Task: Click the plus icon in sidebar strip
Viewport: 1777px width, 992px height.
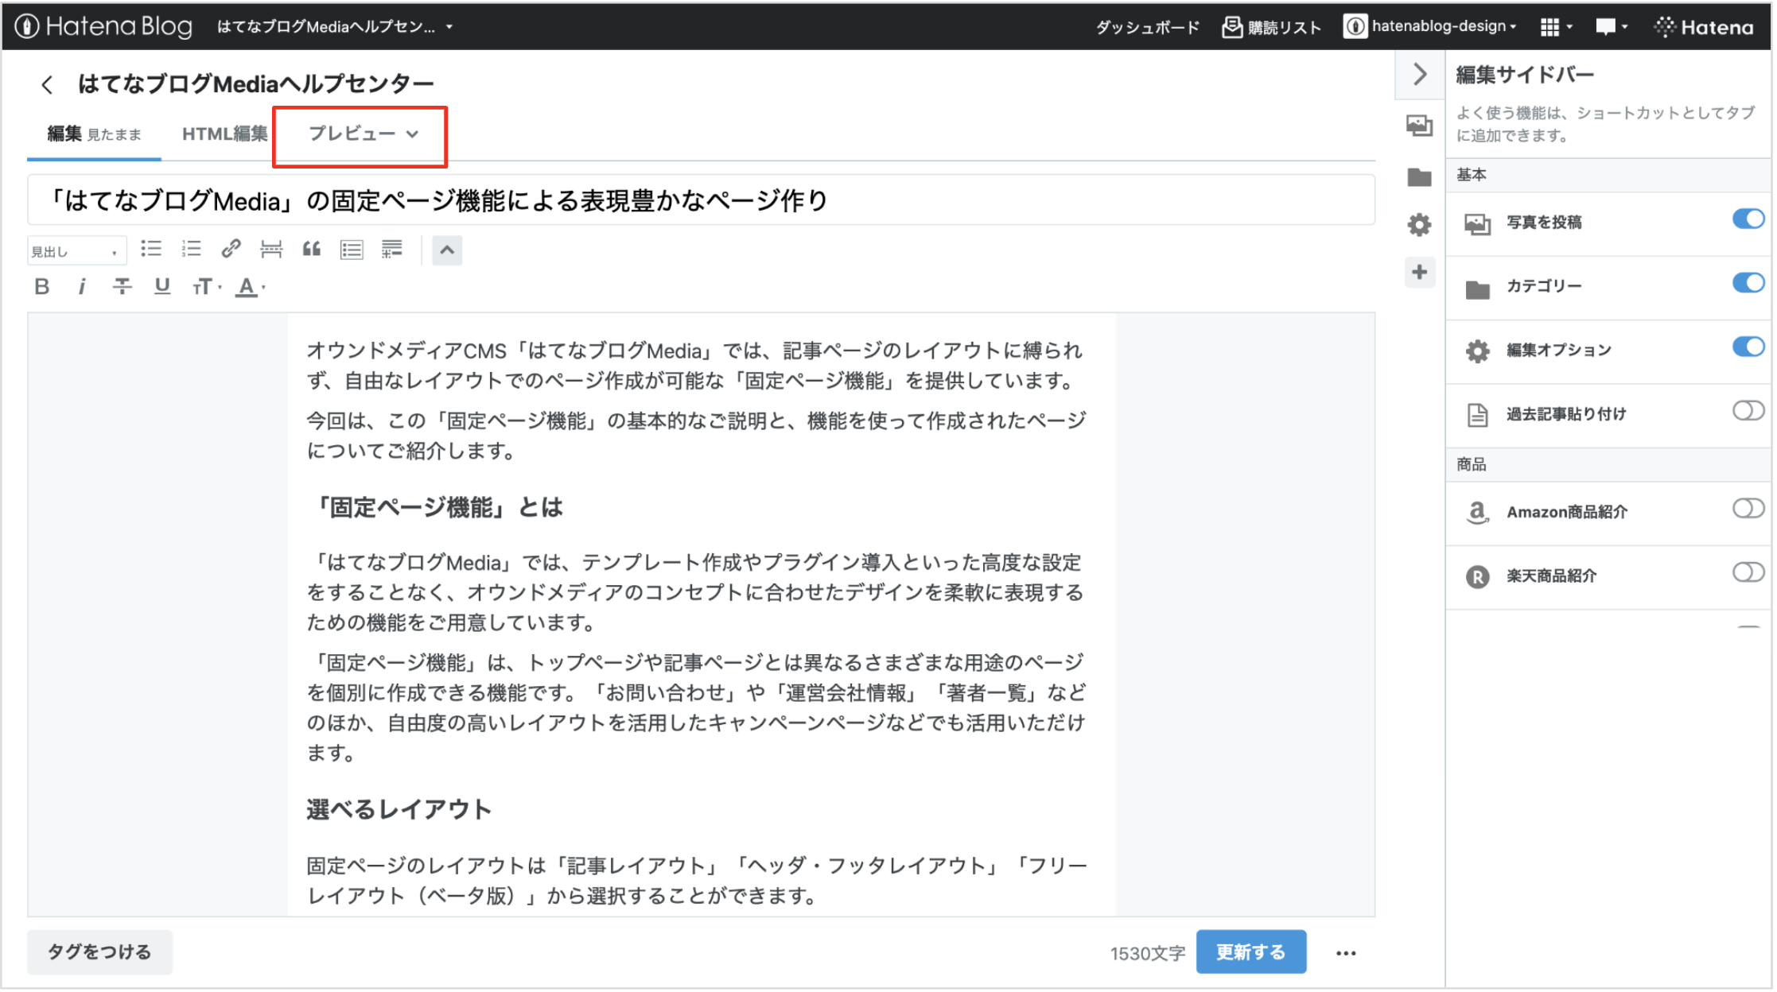Action: pos(1419,273)
